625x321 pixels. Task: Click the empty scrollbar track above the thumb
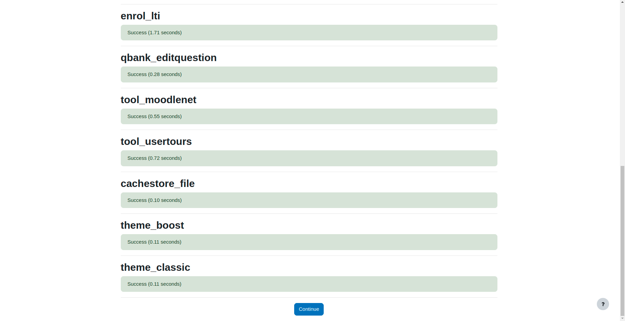pyautogui.click(x=622, y=83)
